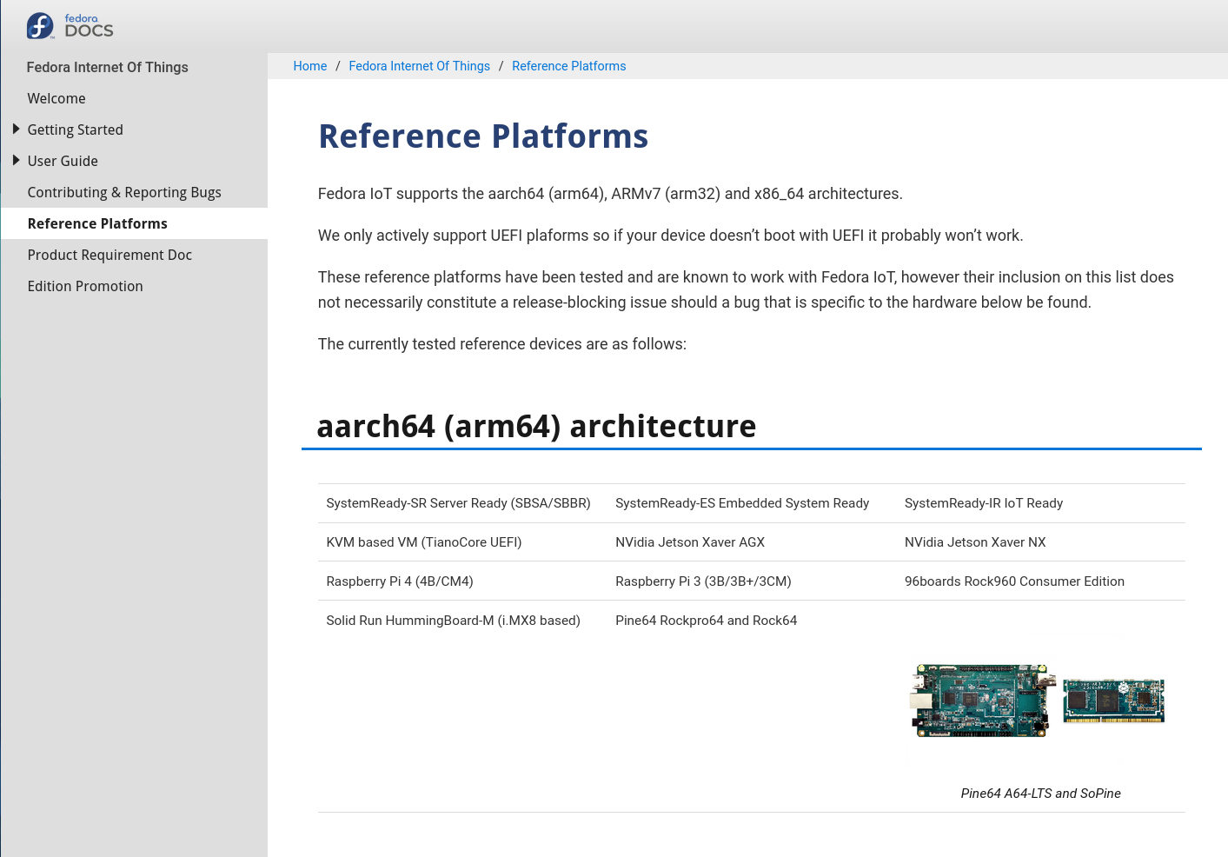This screenshot has height=857, width=1228.
Task: Click the Reference Platforms breadcrumb link
Action: [x=568, y=66]
